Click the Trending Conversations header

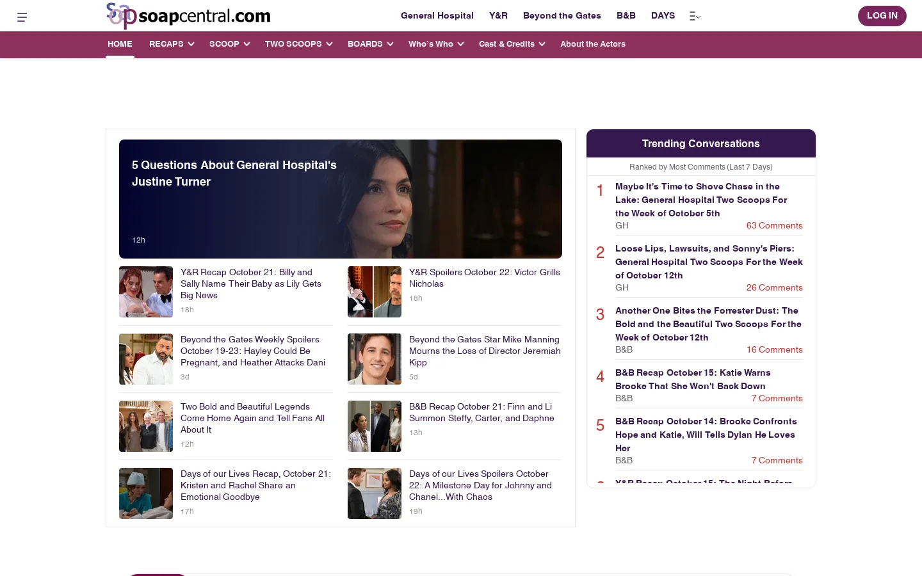(701, 143)
